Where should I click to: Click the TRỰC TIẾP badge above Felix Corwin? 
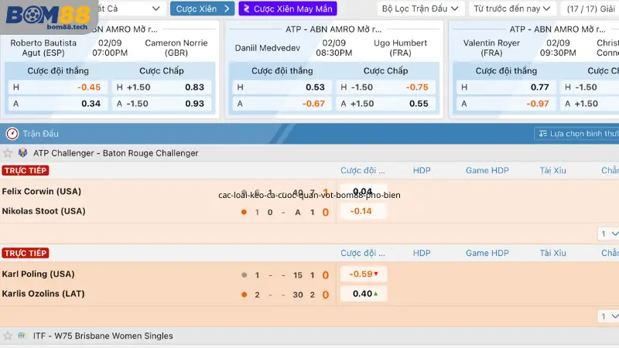click(26, 170)
